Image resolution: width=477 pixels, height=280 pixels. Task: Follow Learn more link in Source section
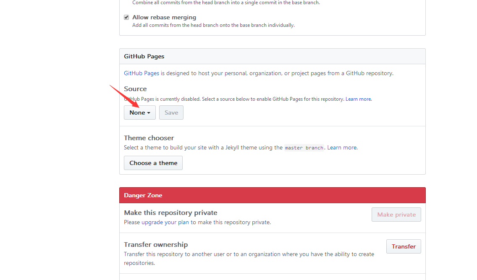point(358,99)
